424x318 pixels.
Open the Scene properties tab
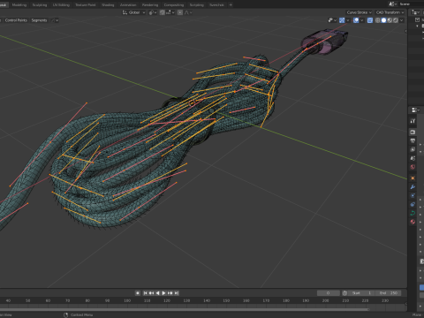[x=413, y=158]
